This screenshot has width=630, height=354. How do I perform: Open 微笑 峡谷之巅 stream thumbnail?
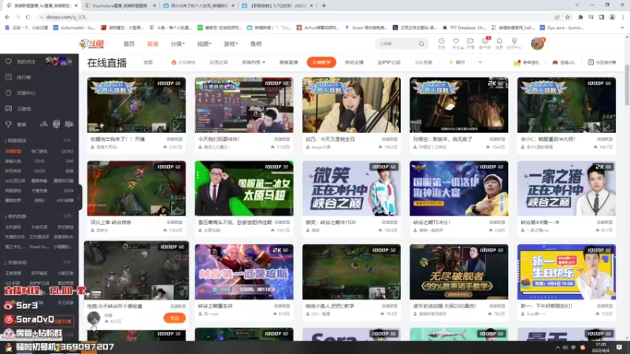[351, 188]
